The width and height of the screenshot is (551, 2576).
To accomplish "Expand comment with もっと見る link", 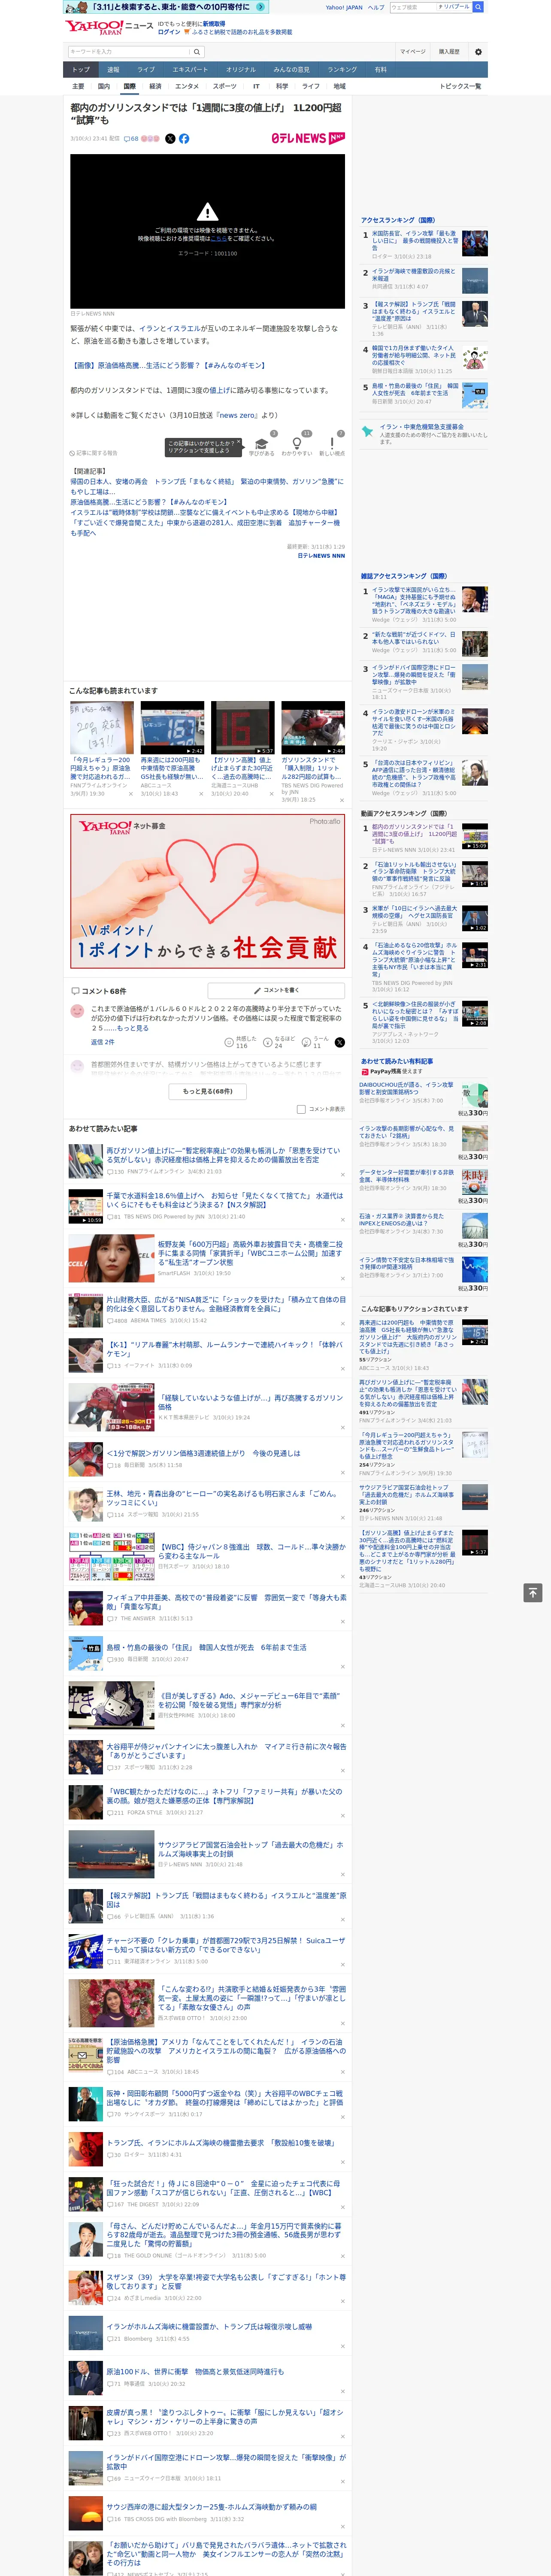I will tap(132, 1028).
